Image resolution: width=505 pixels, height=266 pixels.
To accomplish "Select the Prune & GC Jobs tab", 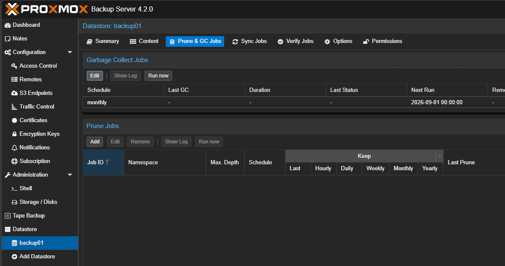I will pyautogui.click(x=195, y=41).
